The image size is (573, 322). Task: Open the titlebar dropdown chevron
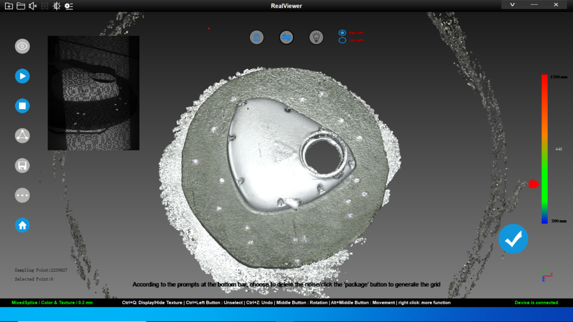(x=512, y=4)
